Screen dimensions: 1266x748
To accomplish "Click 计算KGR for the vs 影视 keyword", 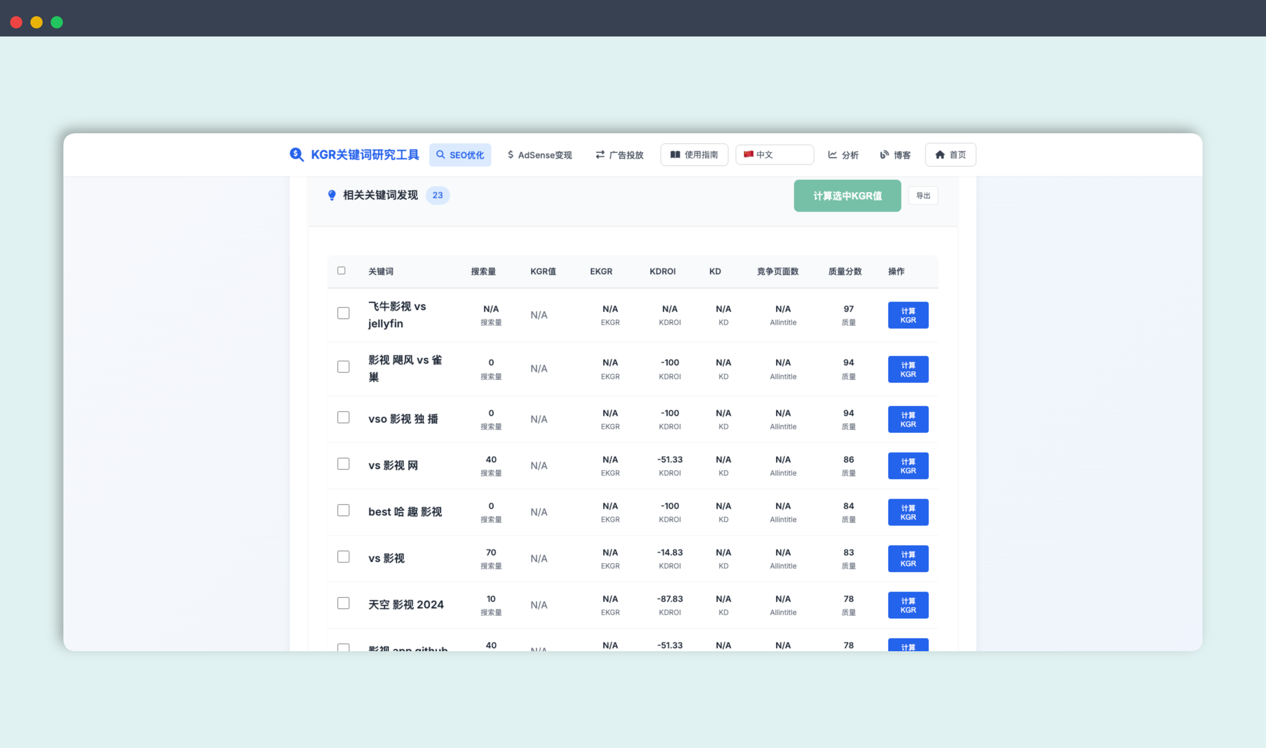I will [907, 558].
